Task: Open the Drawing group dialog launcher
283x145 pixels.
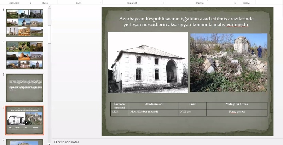Action: click(235, 3)
